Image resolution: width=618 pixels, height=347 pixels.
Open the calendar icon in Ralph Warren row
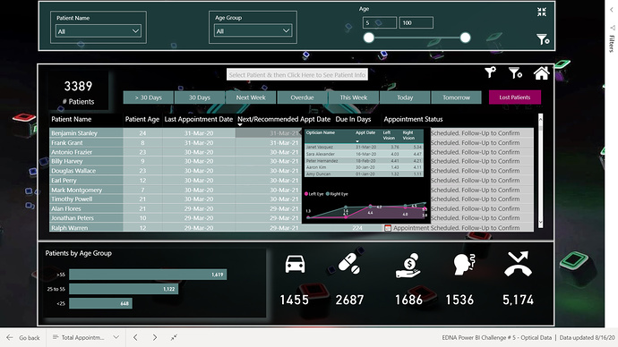pos(388,228)
